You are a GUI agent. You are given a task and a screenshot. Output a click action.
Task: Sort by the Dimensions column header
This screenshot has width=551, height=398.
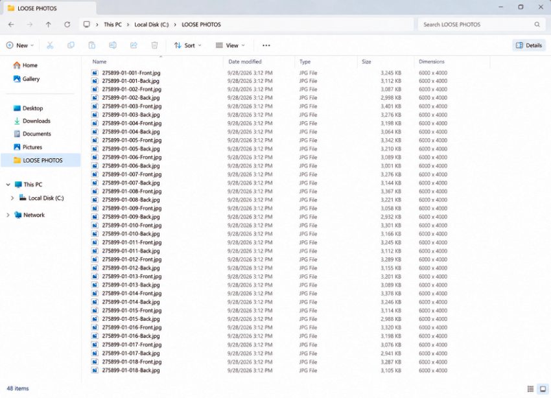pyautogui.click(x=432, y=62)
